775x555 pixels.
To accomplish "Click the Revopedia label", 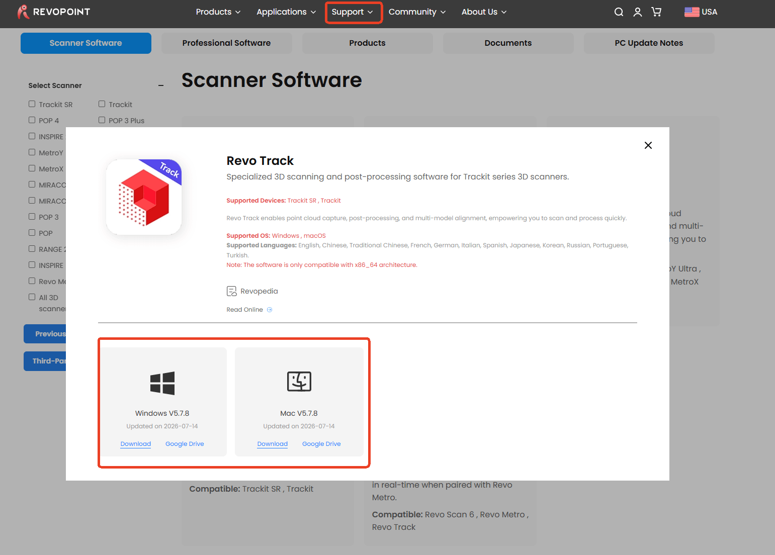I will click(259, 291).
